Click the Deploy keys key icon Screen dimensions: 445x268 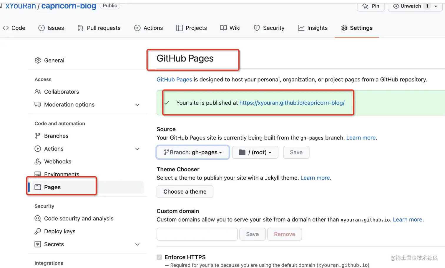tap(38, 231)
